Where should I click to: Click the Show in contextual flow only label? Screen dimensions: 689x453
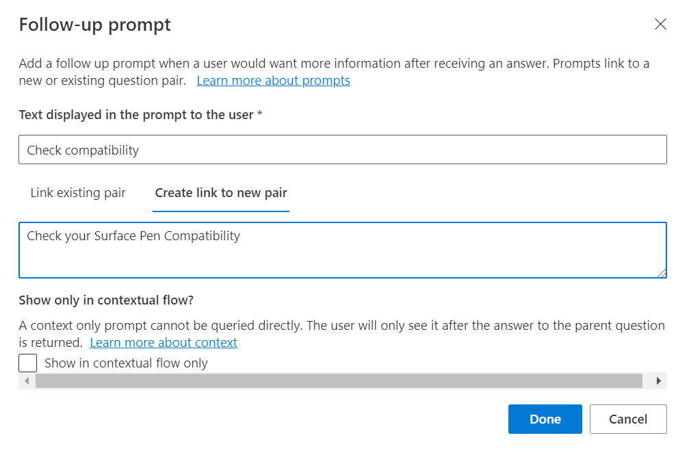(126, 363)
